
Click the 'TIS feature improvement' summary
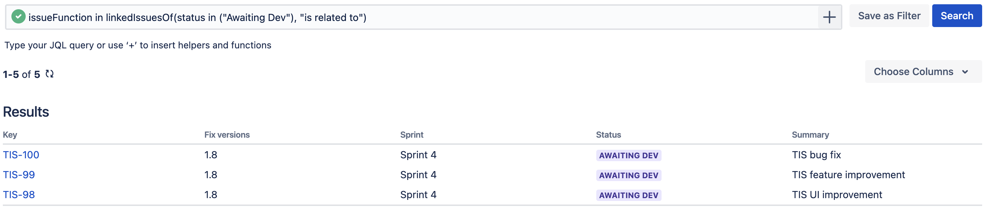tap(848, 175)
